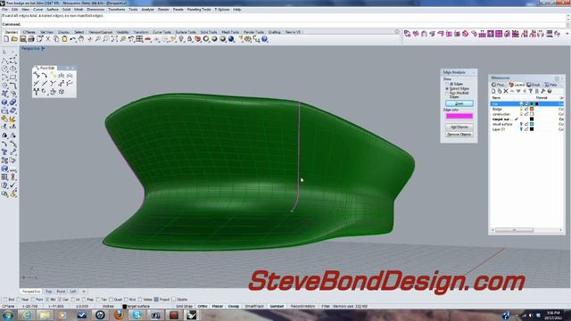
Task: Open the Layers tab in Rhinoceros panel
Action: (517, 85)
